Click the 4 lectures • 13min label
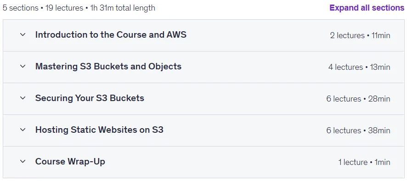The width and height of the screenshot is (407, 181). point(359,67)
